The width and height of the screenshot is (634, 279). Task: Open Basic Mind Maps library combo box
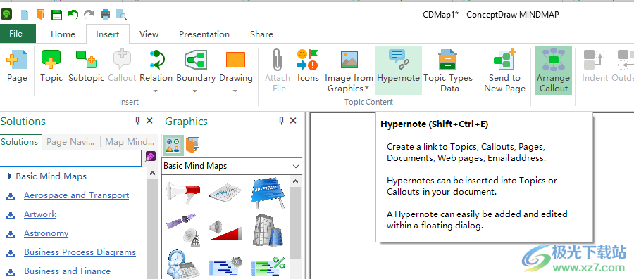coord(232,166)
